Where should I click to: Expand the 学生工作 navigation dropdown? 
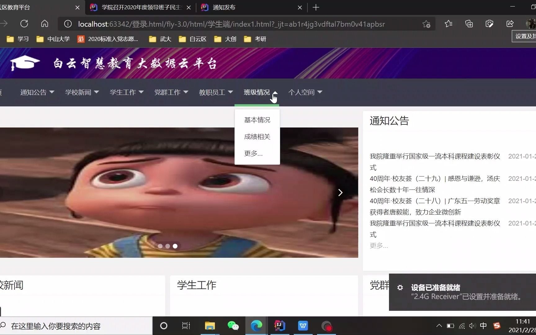point(127,92)
